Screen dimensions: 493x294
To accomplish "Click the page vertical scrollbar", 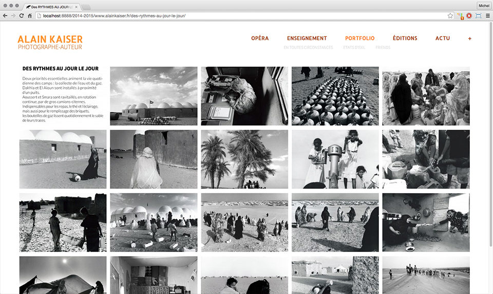I will [x=491, y=135].
